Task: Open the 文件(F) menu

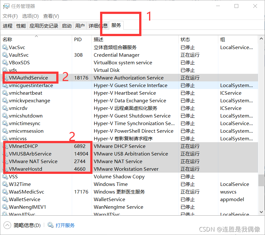Action: (x=10, y=16)
